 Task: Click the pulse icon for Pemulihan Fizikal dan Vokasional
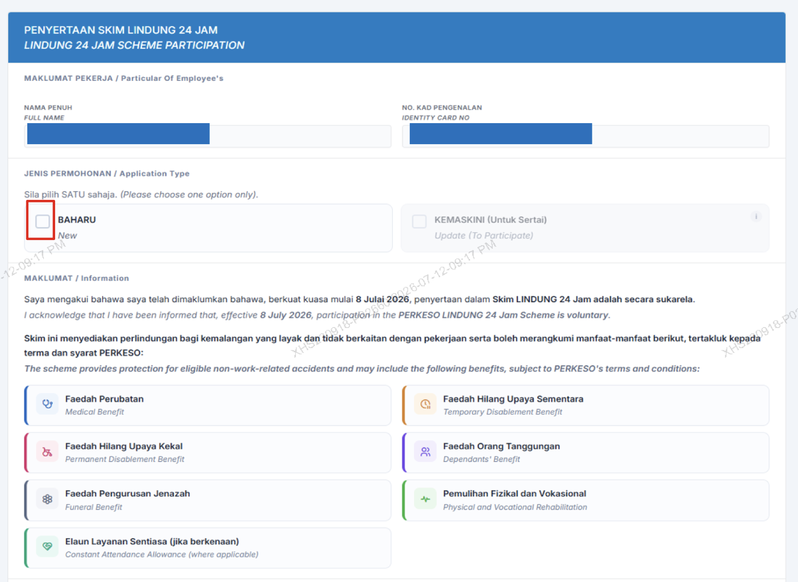tap(425, 499)
